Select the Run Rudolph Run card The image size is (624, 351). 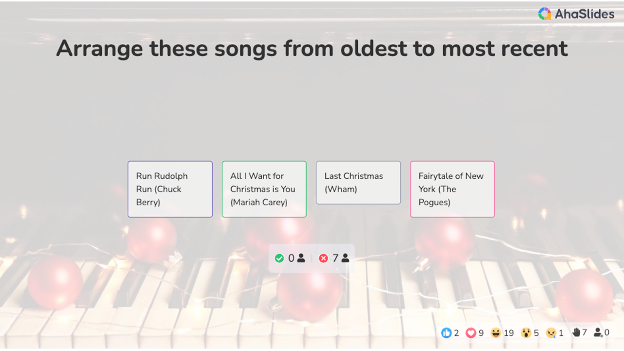pos(170,189)
